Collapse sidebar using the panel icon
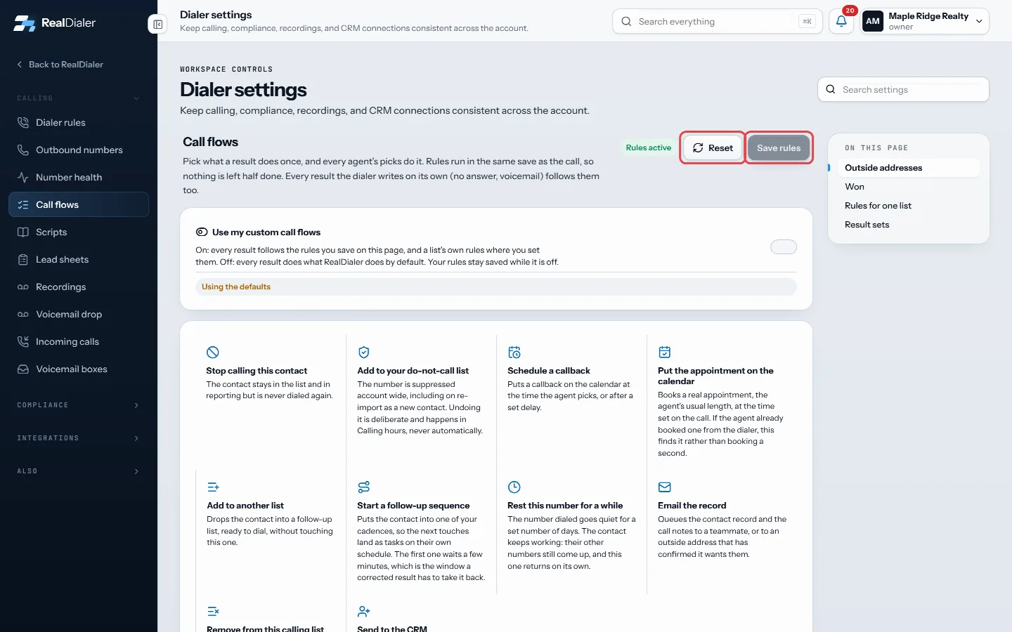Screen dimensions: 1012x632 (157, 24)
